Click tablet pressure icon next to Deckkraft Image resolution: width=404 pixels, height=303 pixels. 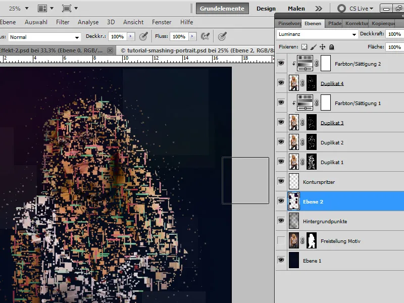[x=144, y=36]
